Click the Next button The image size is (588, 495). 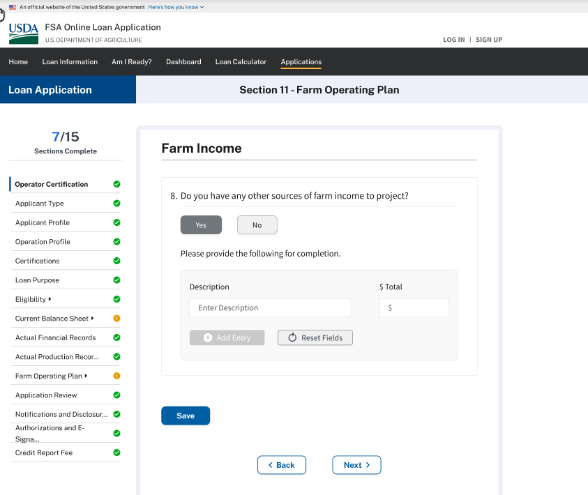coord(356,465)
